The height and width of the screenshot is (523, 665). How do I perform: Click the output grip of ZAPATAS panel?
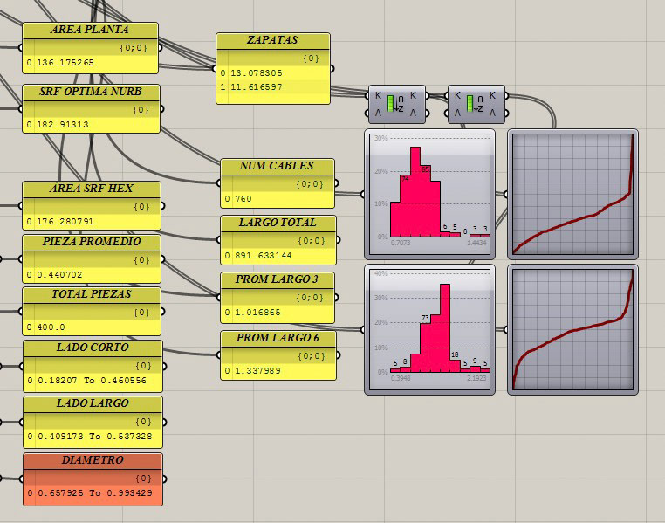(332, 69)
